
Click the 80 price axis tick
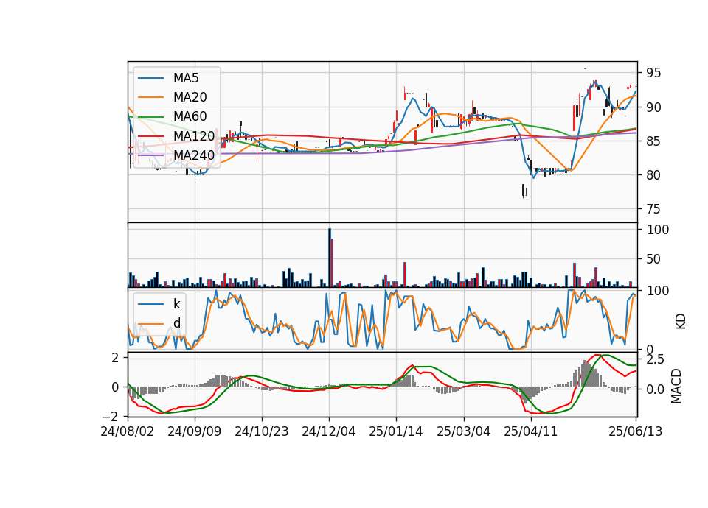click(x=653, y=175)
